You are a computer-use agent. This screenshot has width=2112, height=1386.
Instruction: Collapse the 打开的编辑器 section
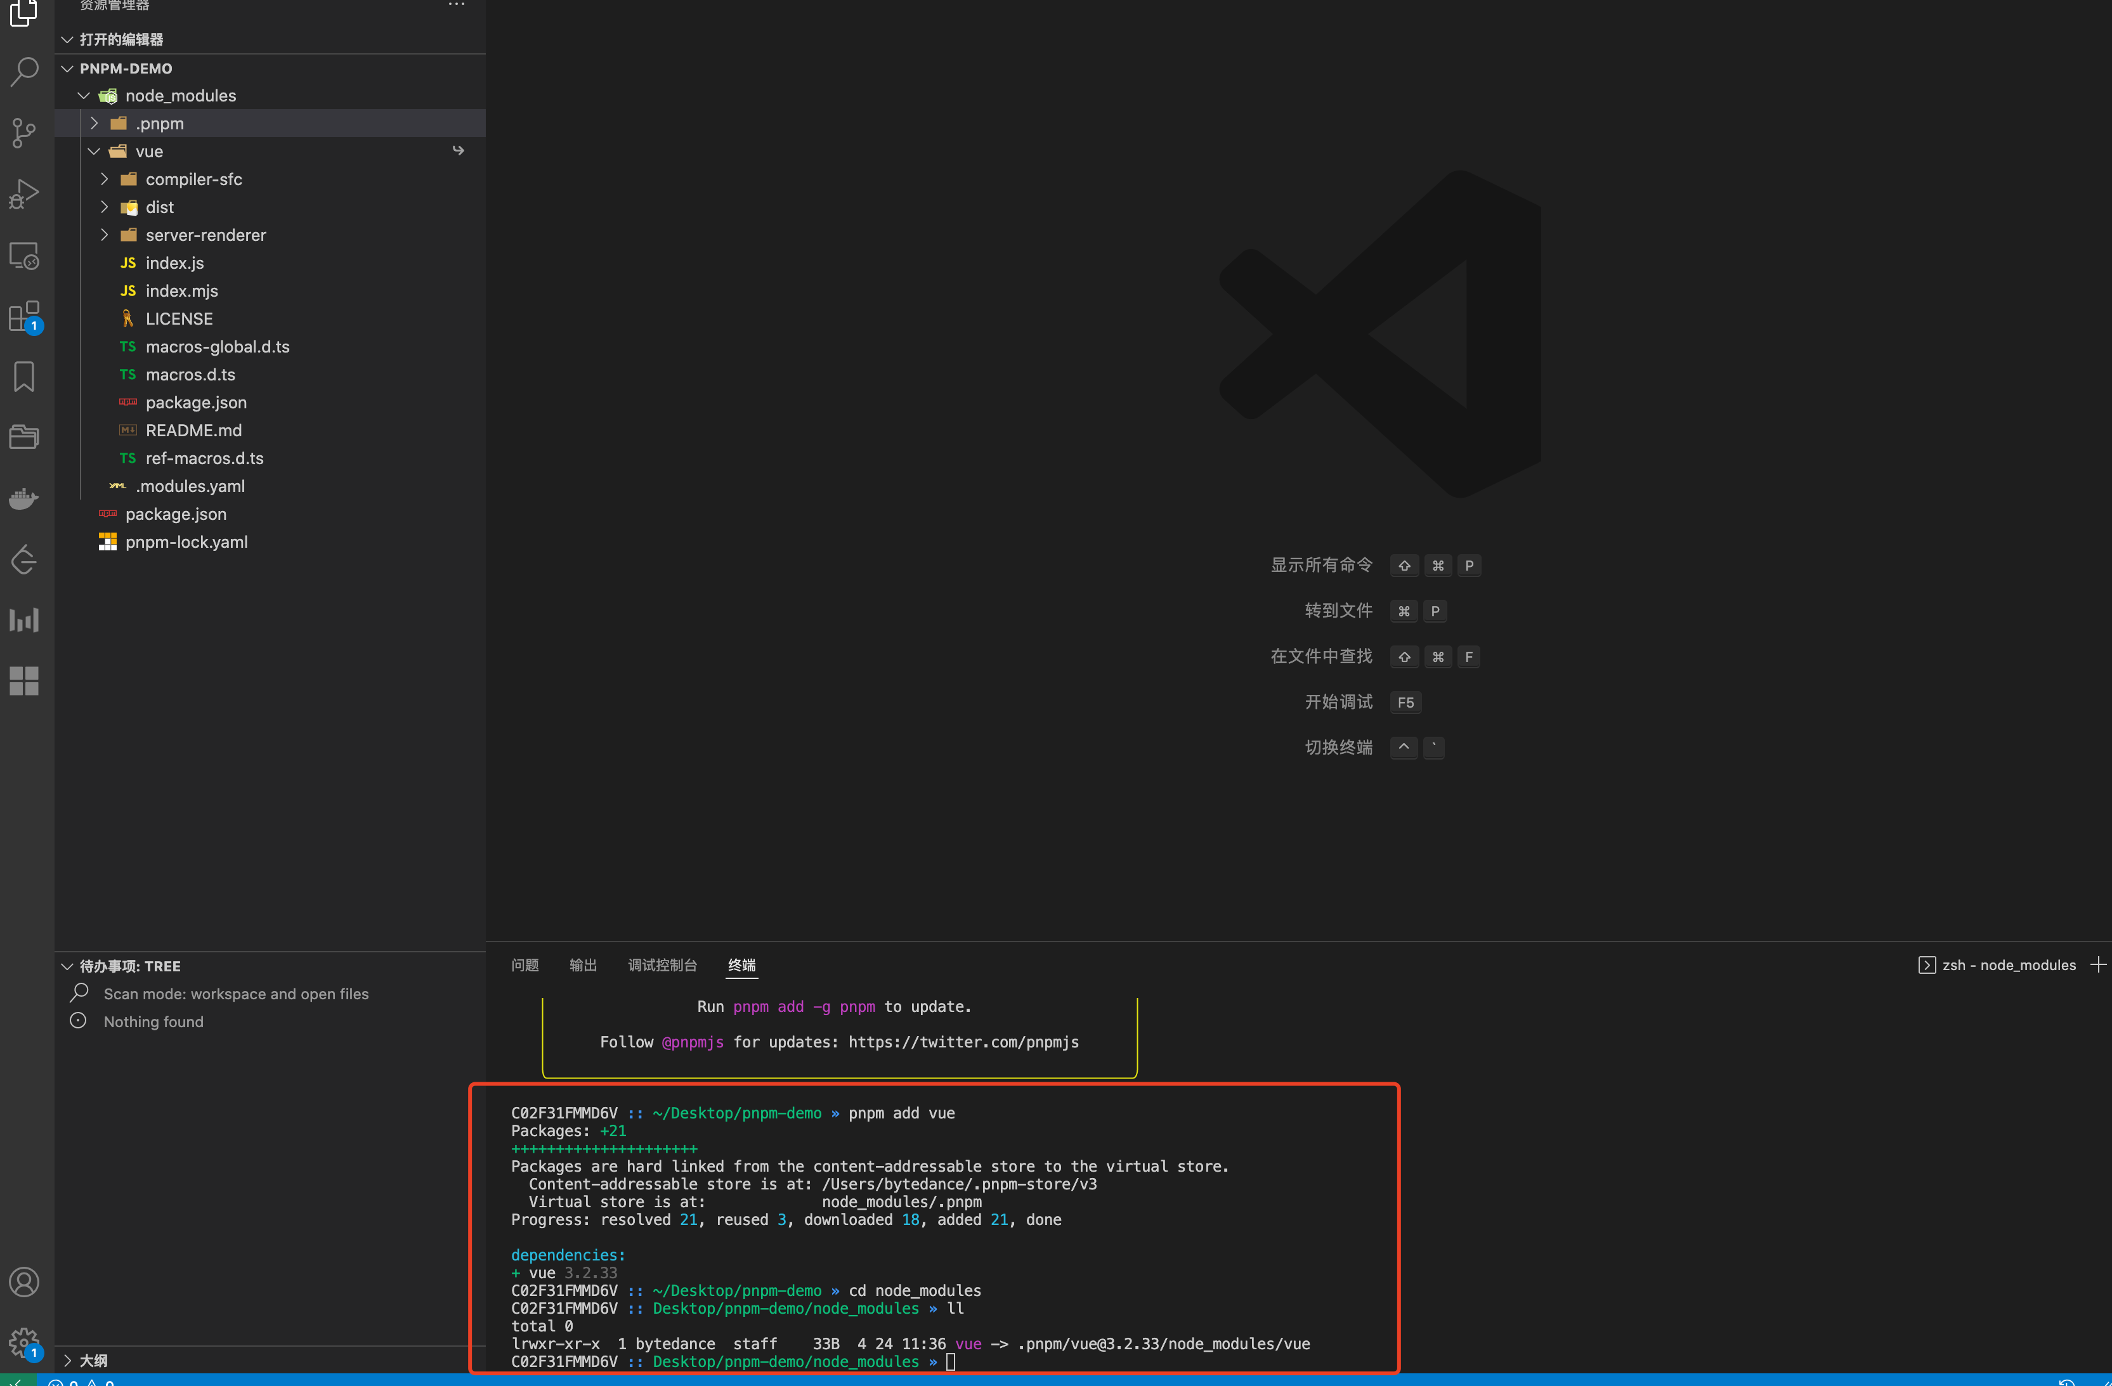[67, 39]
